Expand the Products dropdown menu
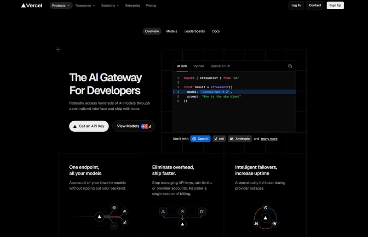The height and width of the screenshot is (237, 368). coord(61,6)
